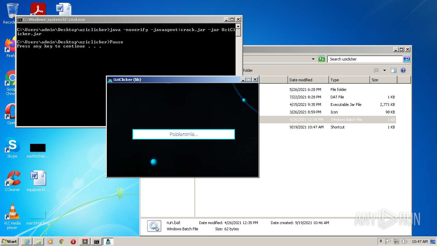Sort by Type column header
The width and height of the screenshot is (437, 246).
coord(349,80)
